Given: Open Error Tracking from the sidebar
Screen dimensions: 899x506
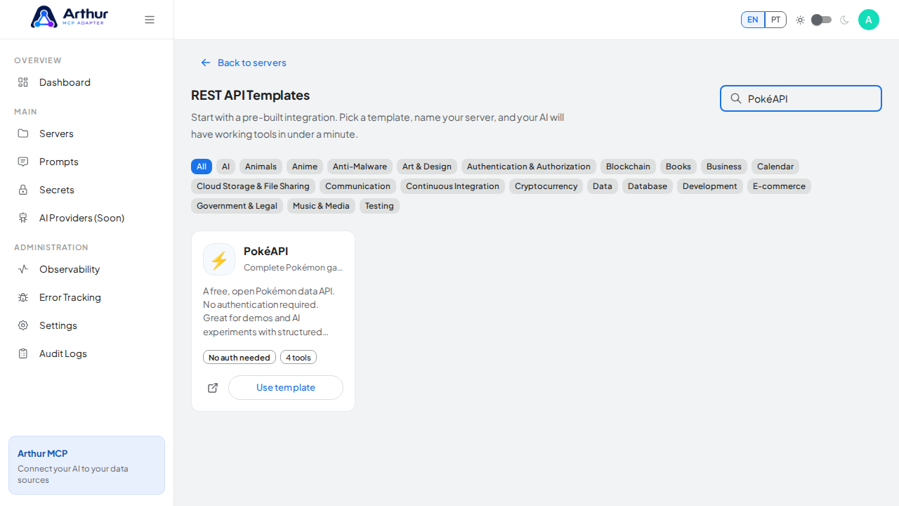Looking at the screenshot, I should tap(86, 297).
